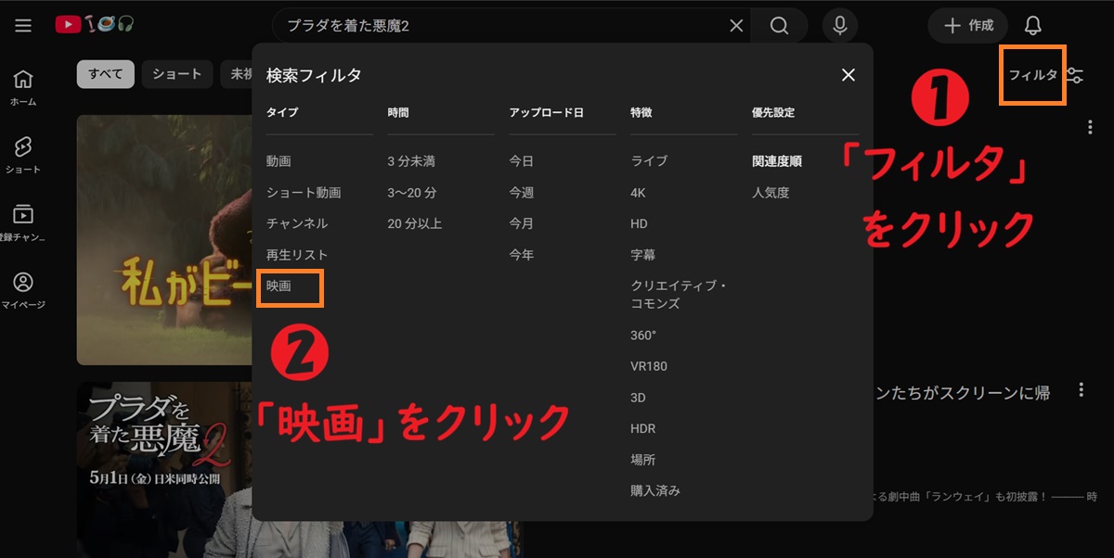Select the HD feature filter
The width and height of the screenshot is (1114, 558).
point(639,223)
